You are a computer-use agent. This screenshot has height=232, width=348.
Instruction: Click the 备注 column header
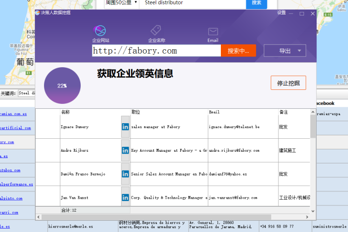point(283,112)
